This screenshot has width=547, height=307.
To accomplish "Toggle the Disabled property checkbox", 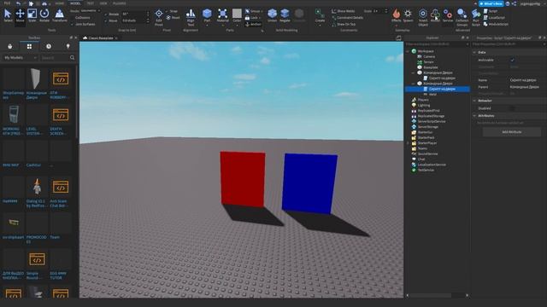I will [x=512, y=108].
